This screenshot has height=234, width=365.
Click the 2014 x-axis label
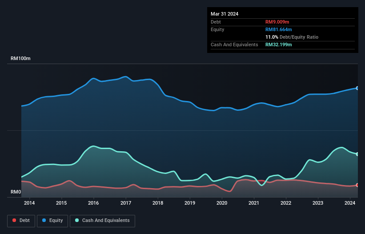click(29, 203)
